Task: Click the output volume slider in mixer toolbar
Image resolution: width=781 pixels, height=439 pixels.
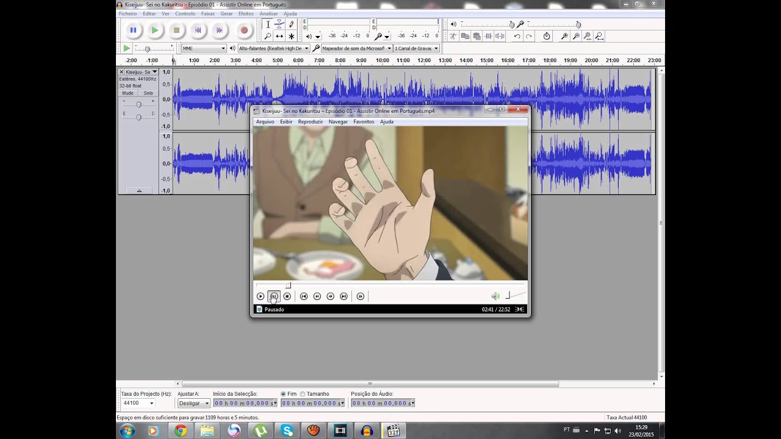Action: [x=486, y=24]
